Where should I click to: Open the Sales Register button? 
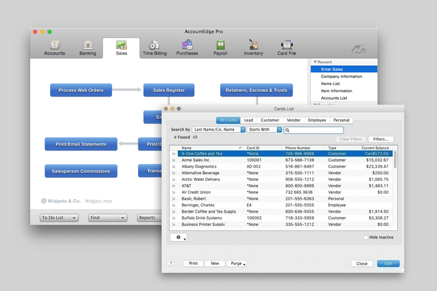point(169,90)
